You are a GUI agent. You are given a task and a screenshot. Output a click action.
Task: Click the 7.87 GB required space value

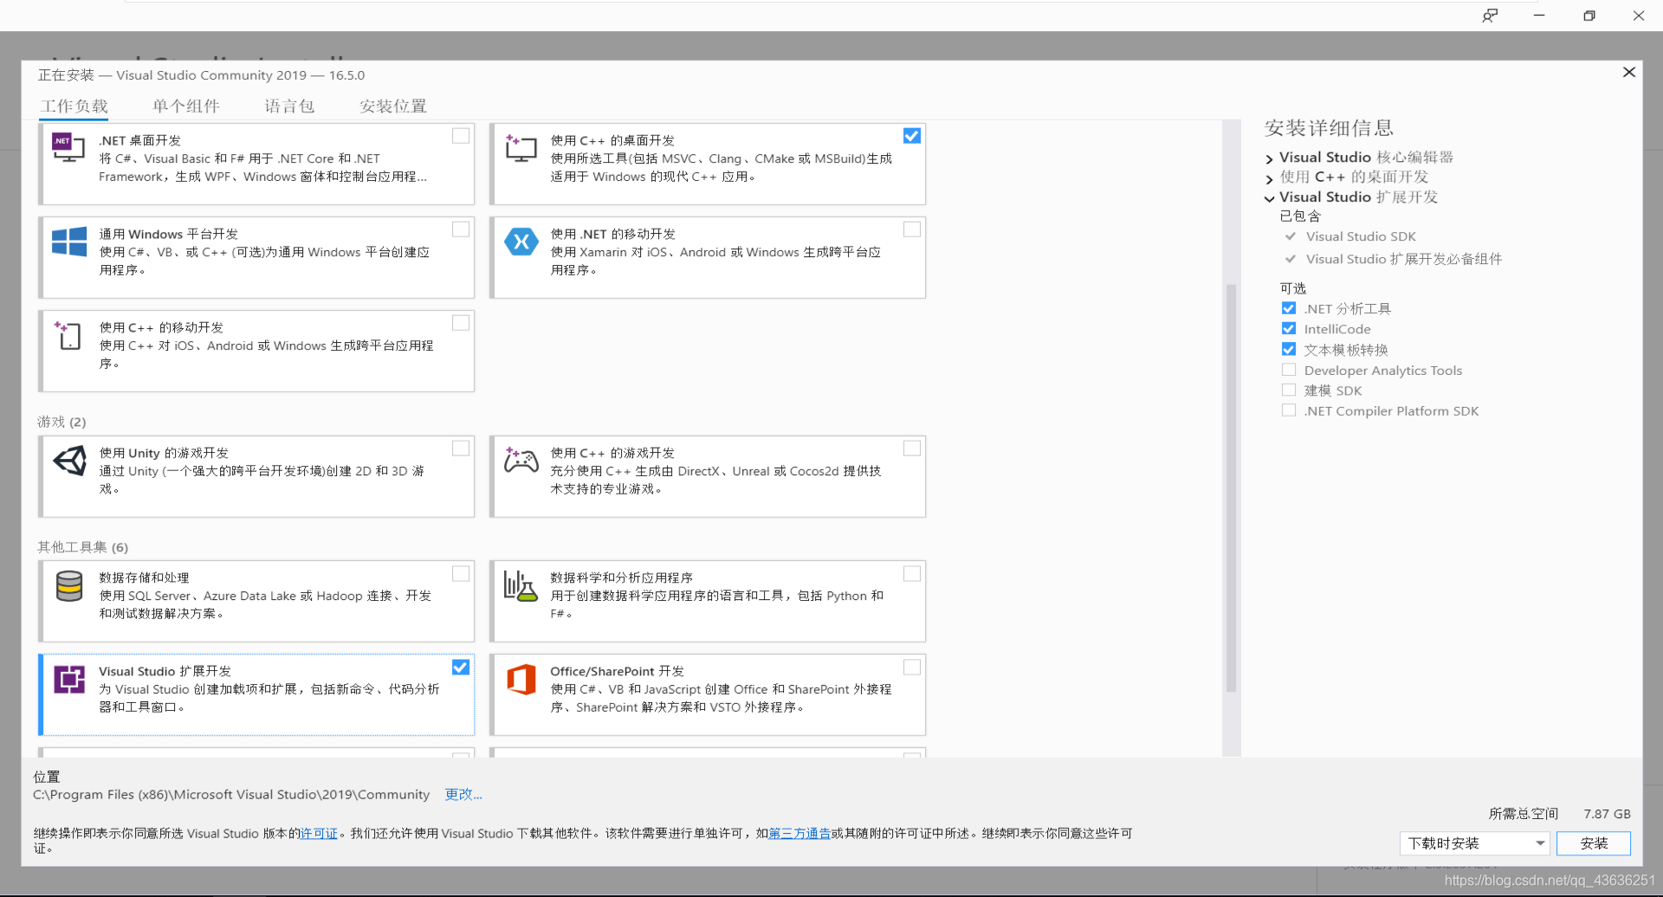pyautogui.click(x=1607, y=814)
